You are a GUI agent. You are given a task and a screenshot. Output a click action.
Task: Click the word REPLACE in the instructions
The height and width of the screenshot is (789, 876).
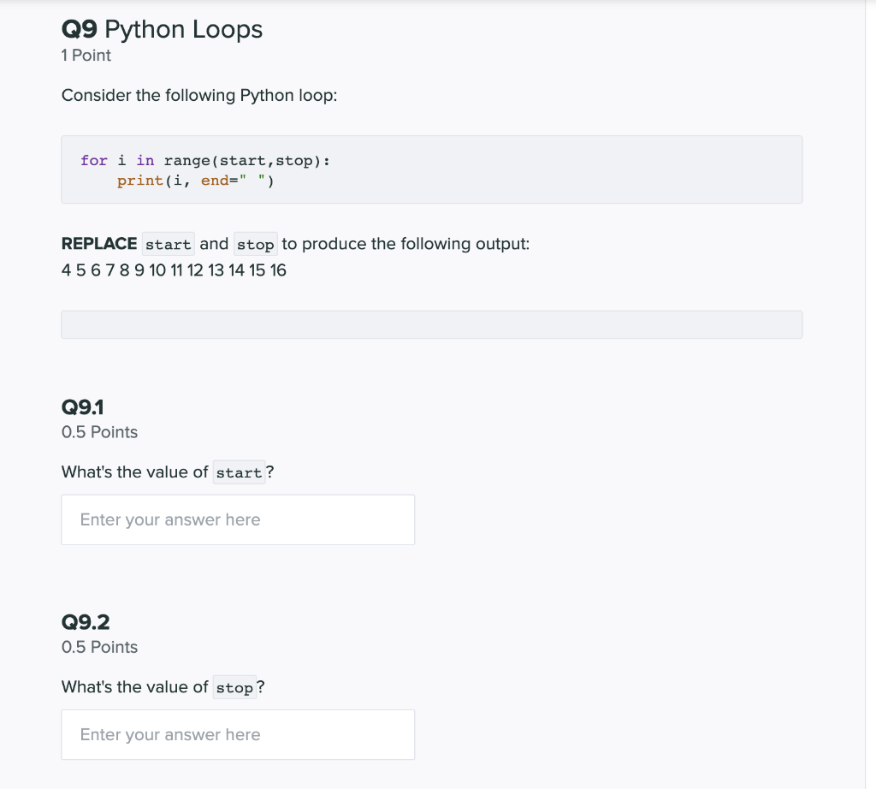pyautogui.click(x=98, y=244)
